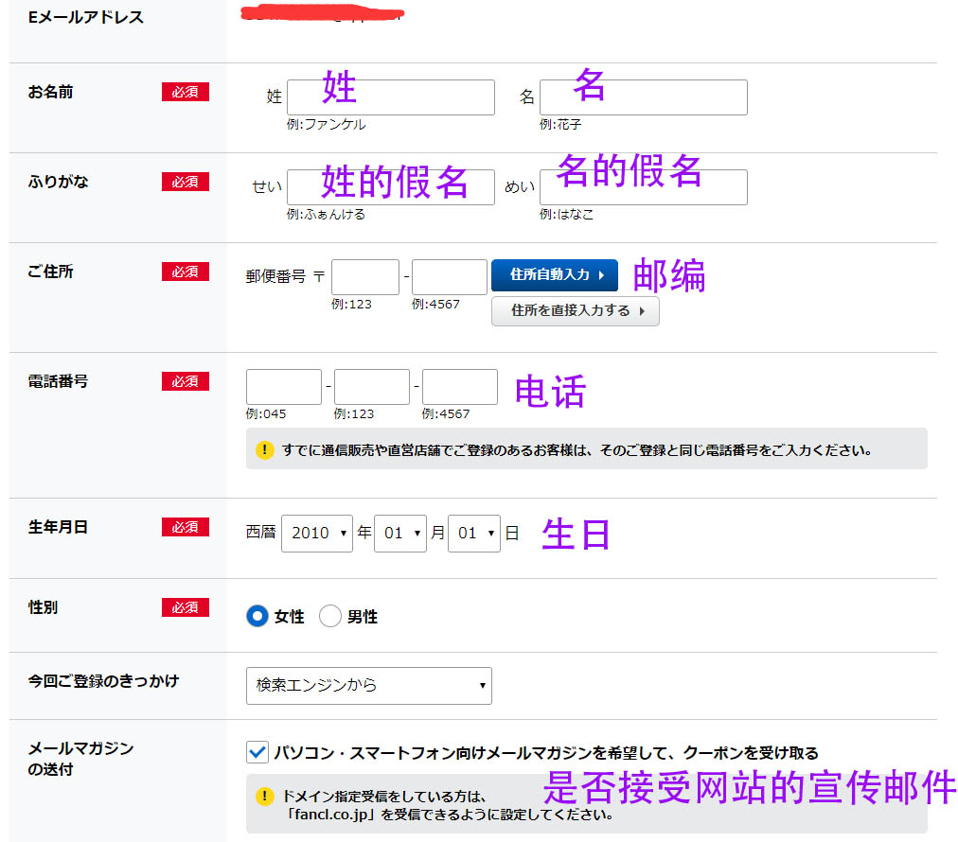
Task: Click the 必須 badge next to お名前
Action: pyautogui.click(x=184, y=92)
